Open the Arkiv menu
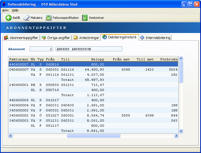The width and height of the screenshot is (201, 153). pos(5,10)
